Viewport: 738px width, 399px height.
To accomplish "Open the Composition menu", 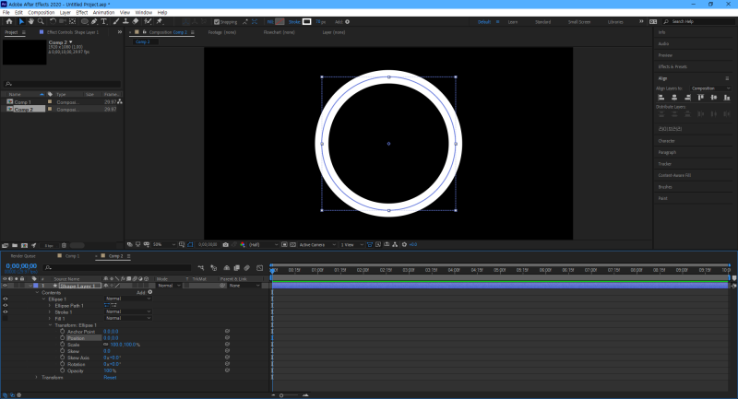I will (x=41, y=13).
